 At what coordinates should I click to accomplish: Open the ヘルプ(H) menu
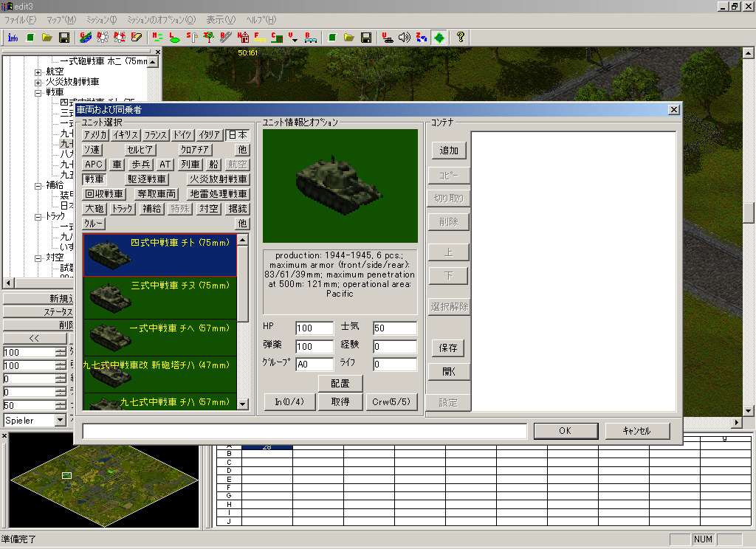(x=261, y=20)
